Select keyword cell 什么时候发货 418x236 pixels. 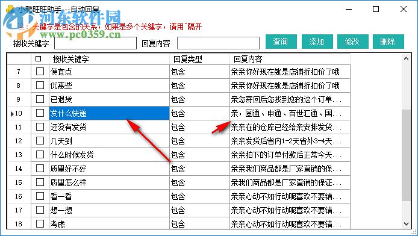pos(109,155)
